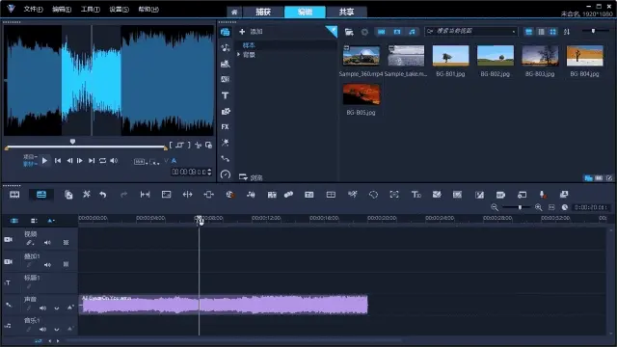Screen dimensions: 617x347
Task: Expand the 声音 voice track options chevron
Action: tap(57, 308)
